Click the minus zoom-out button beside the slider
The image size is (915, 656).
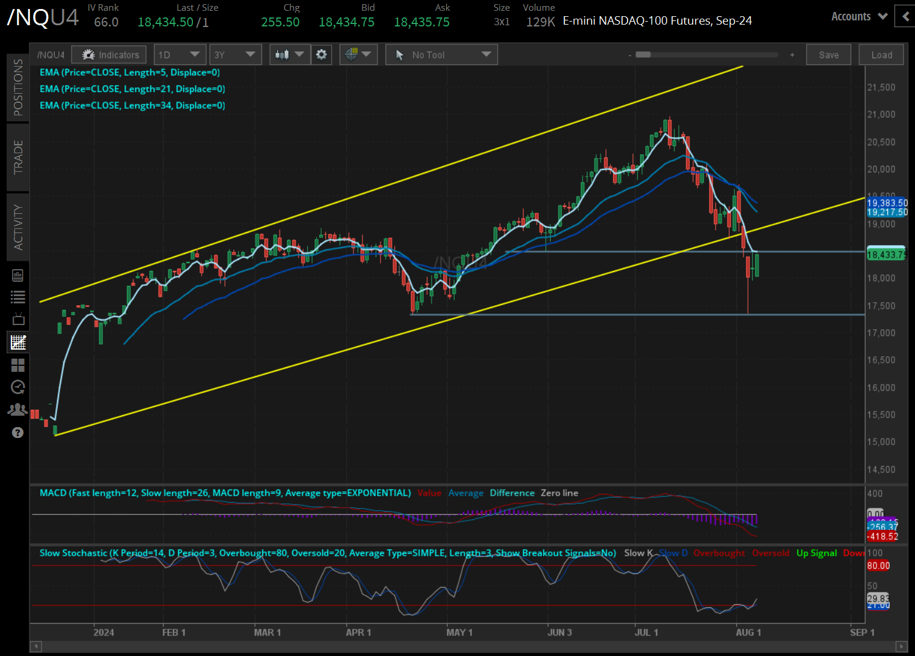[629, 55]
